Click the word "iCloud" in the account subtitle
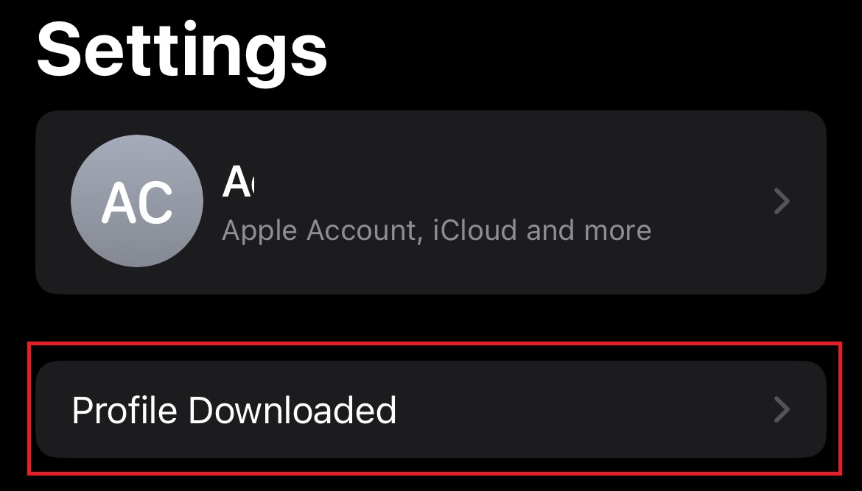862x491 pixels. pos(474,230)
